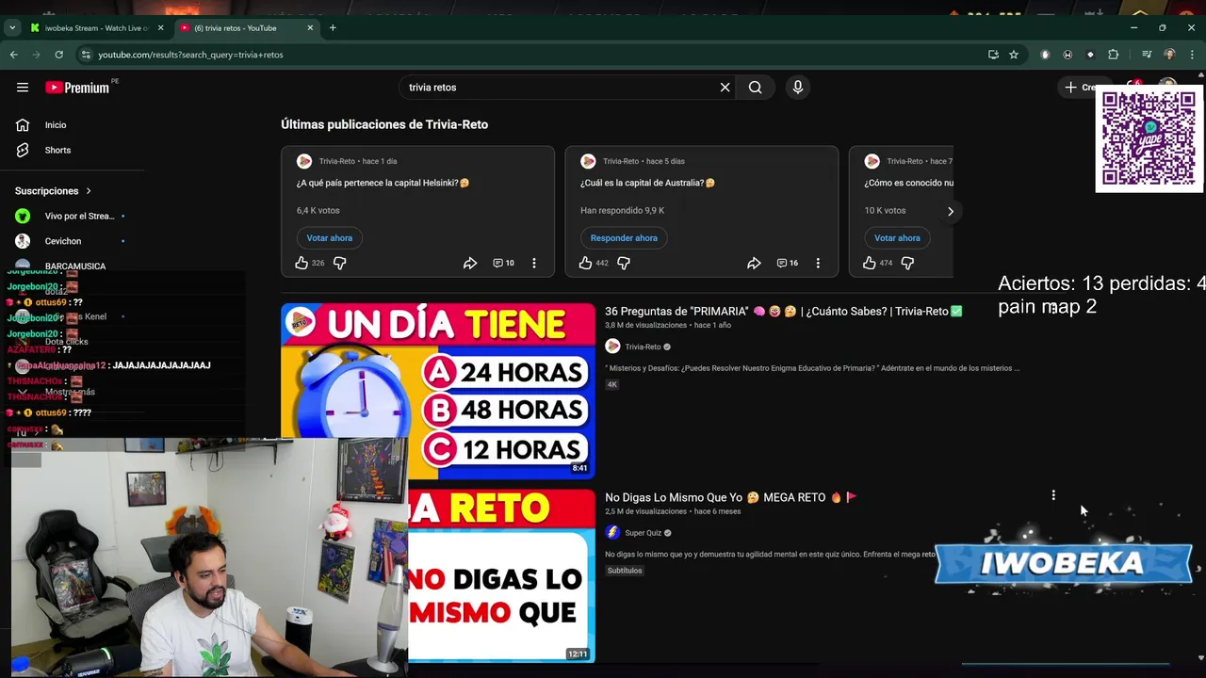Click Trivia-Reto avatar on Helsinki post
This screenshot has height=678, width=1206.
(304, 162)
